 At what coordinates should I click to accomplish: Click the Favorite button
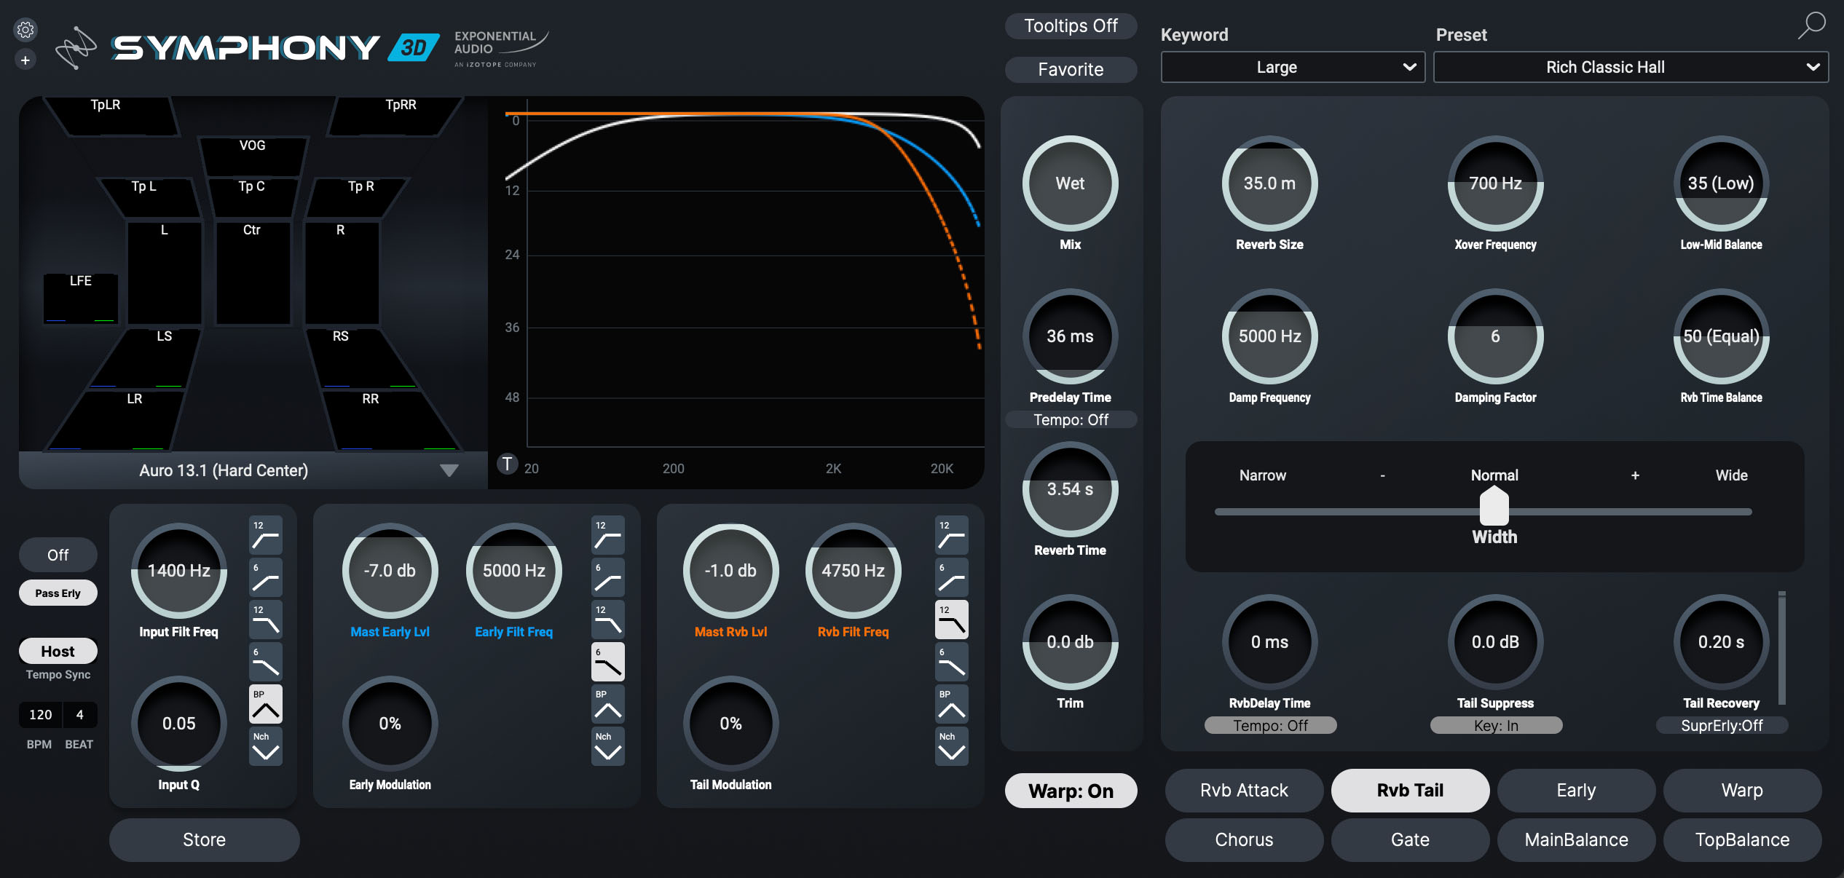click(1071, 69)
